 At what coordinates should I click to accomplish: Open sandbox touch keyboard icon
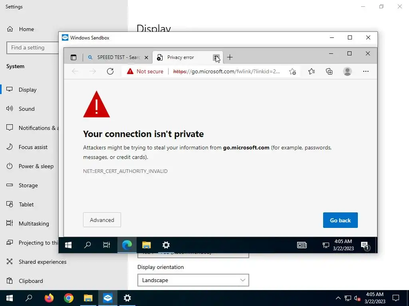(302, 245)
